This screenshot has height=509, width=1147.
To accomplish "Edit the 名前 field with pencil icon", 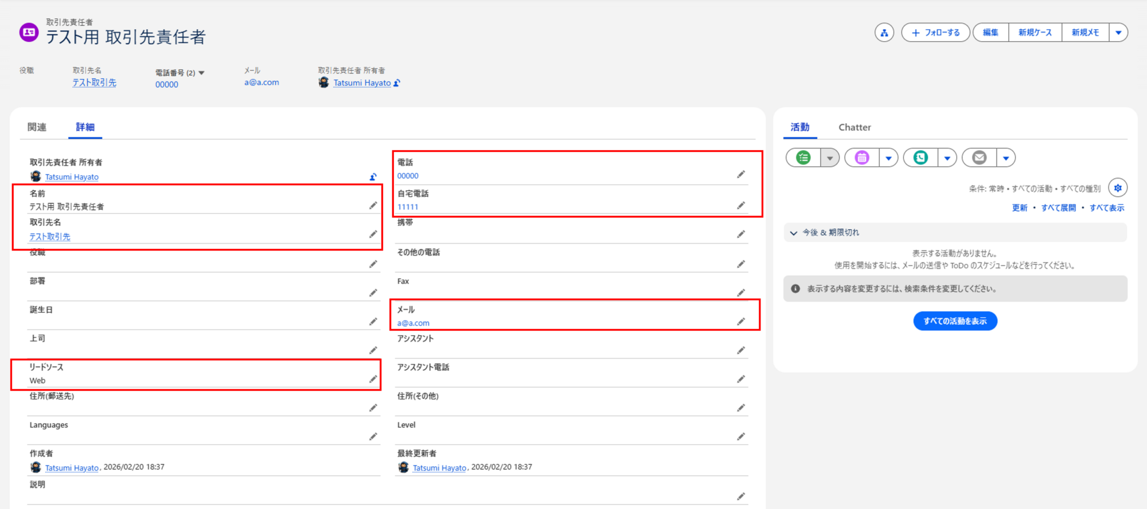I will coord(373,206).
